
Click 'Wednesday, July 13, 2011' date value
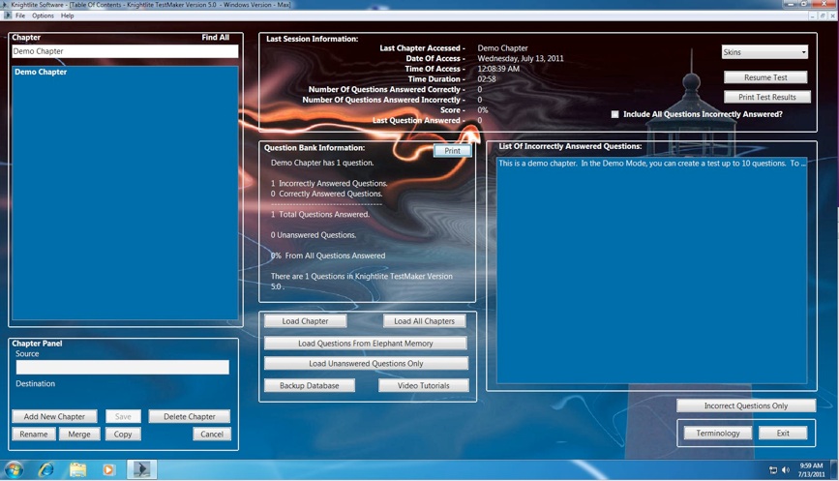click(x=521, y=58)
